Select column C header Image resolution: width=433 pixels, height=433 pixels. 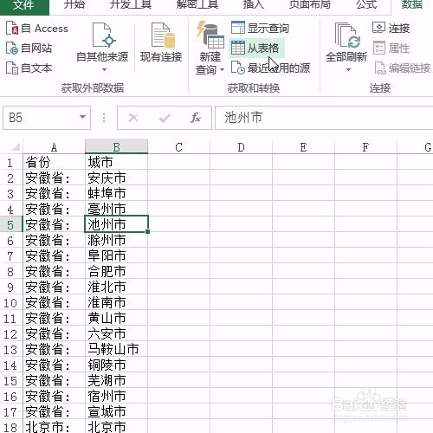[x=178, y=147]
